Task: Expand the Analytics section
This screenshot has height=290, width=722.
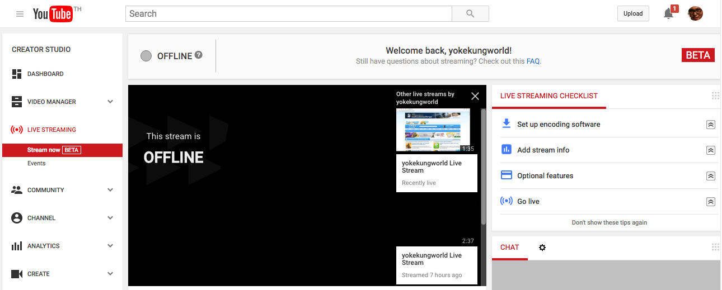Action: [x=110, y=246]
